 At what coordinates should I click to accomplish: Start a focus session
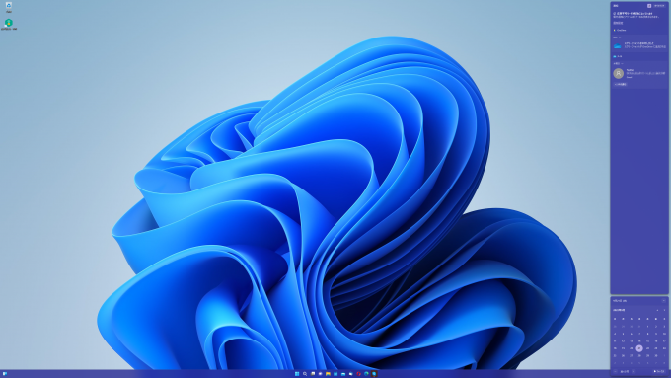click(x=659, y=371)
